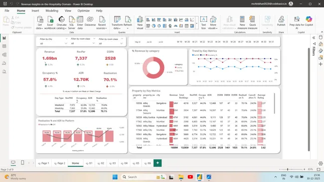
Task: Click the canvas vertical scrollbar
Action: click(x=309, y=99)
